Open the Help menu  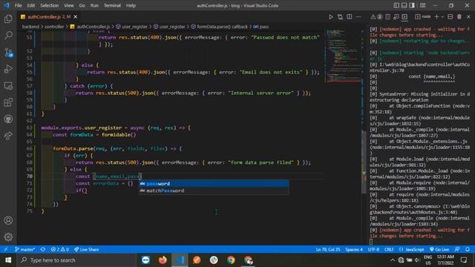tap(131, 5)
